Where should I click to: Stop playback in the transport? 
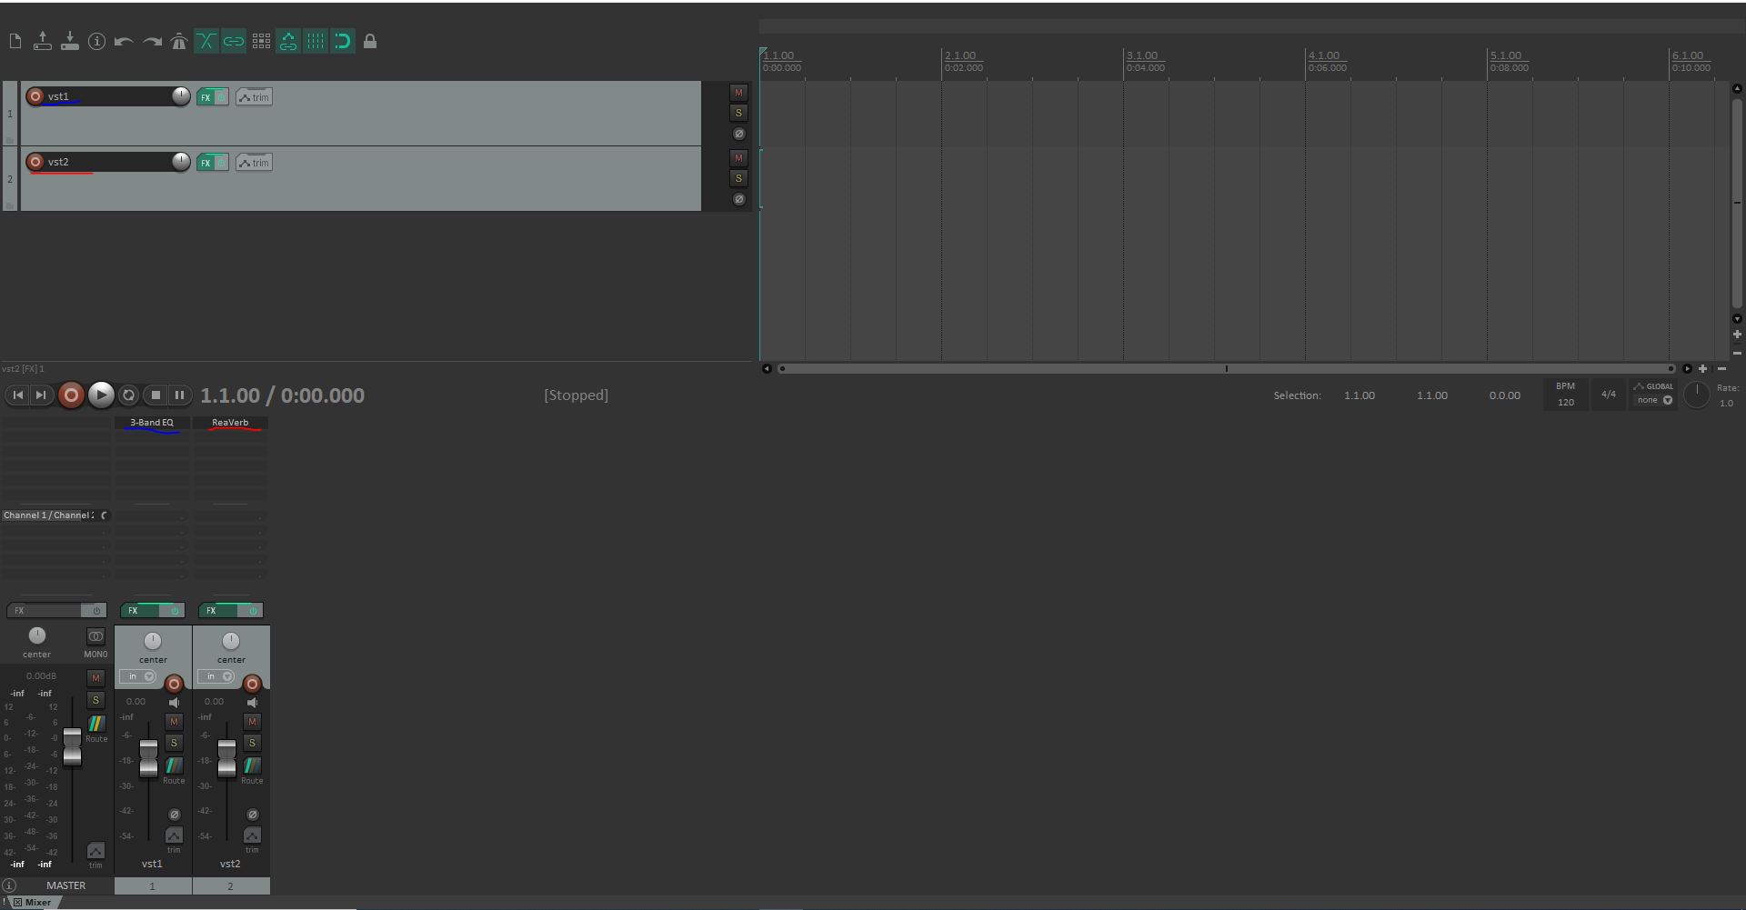pyautogui.click(x=156, y=395)
